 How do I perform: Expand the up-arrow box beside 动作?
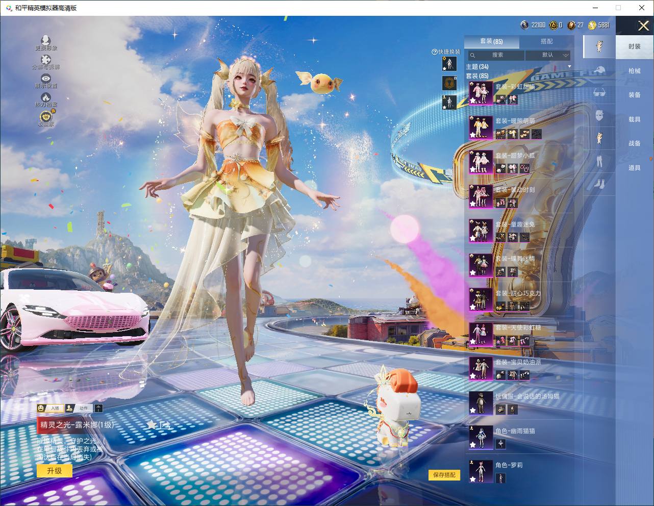coord(99,408)
